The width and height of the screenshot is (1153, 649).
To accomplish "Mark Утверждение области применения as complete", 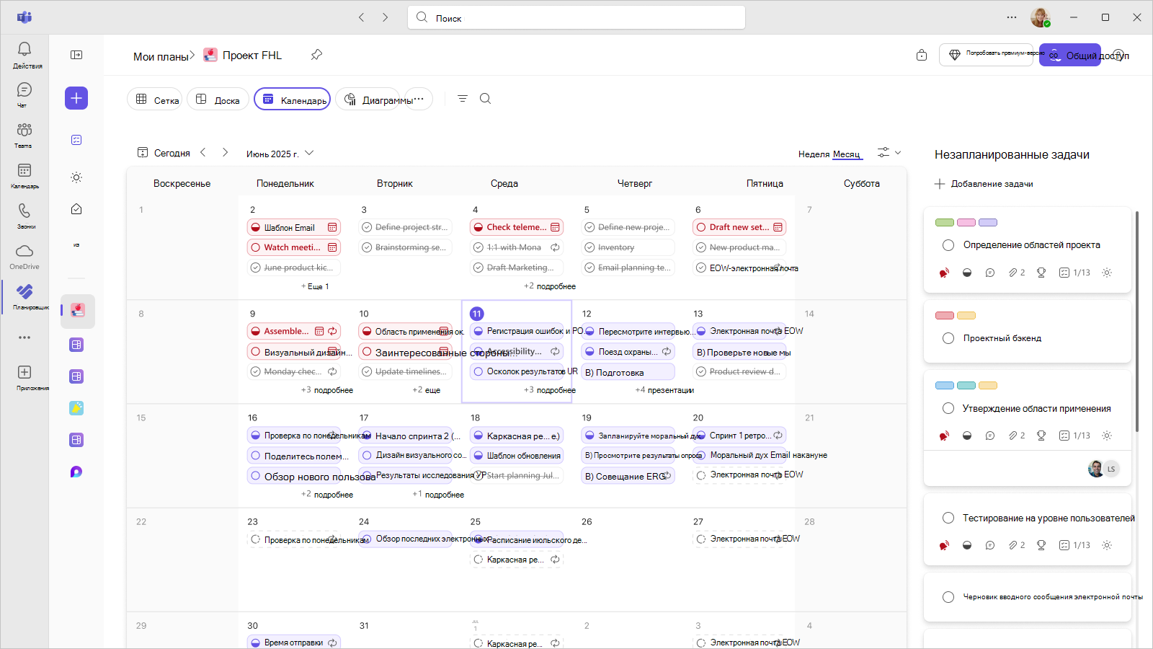I will pos(948,408).
